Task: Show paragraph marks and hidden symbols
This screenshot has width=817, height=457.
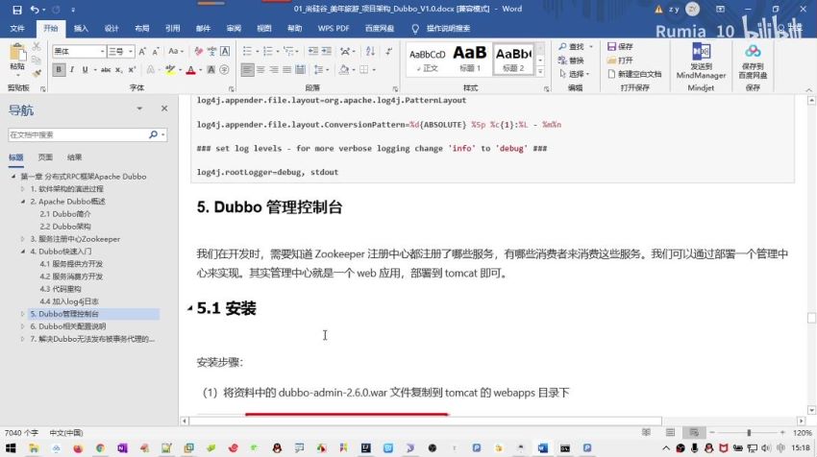Action: [x=388, y=51]
